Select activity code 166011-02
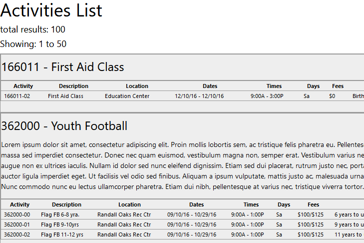This screenshot has height=243, width=364. pyautogui.click(x=17, y=96)
